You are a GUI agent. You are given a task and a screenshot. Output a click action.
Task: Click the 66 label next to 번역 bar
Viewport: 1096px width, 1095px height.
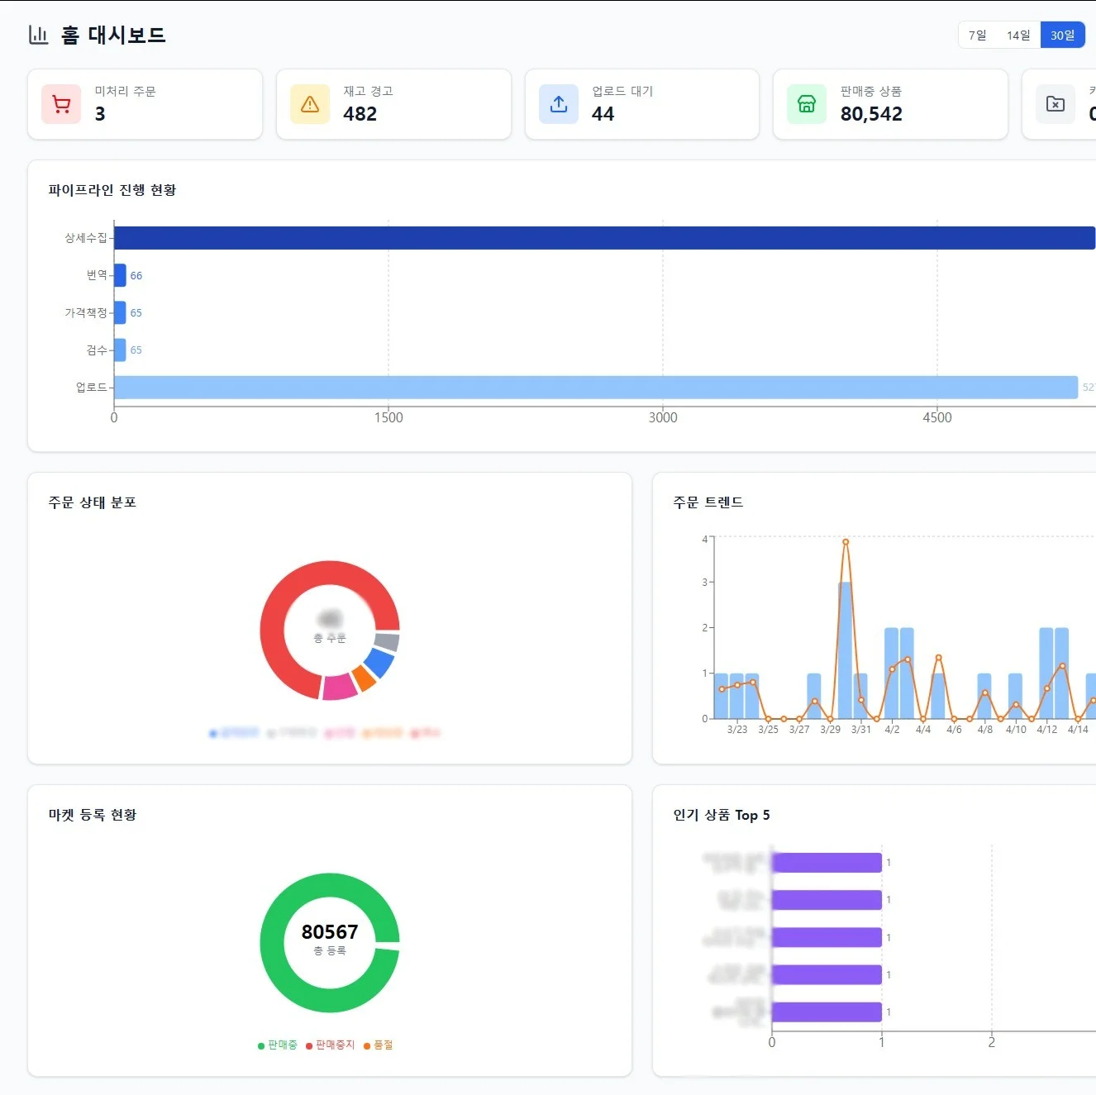click(x=136, y=276)
